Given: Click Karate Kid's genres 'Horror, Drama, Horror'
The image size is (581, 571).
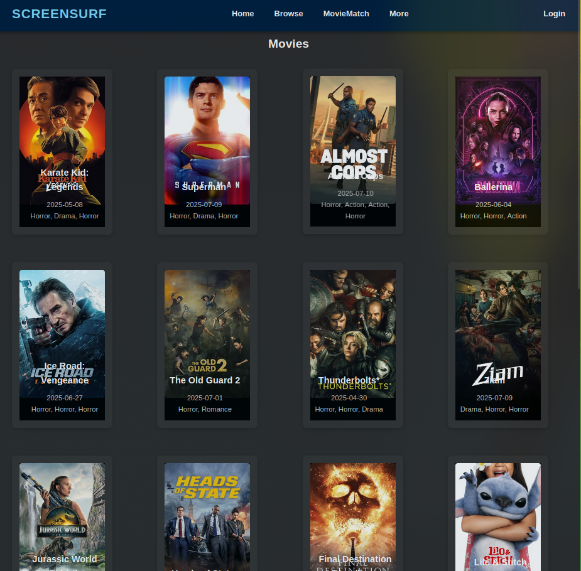Looking at the screenshot, I should [65, 216].
